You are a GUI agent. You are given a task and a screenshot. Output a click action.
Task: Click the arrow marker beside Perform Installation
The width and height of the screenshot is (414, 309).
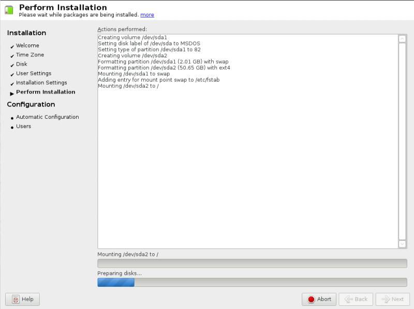tap(12, 94)
